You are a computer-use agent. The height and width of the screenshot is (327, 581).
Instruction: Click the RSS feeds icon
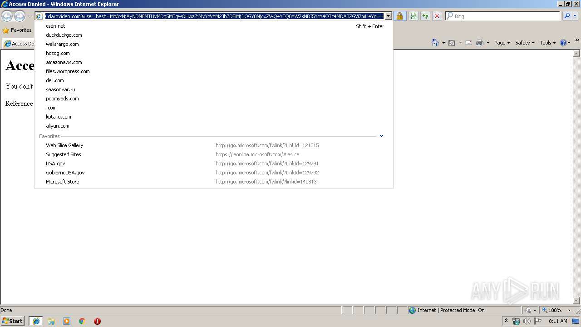pos(452,43)
